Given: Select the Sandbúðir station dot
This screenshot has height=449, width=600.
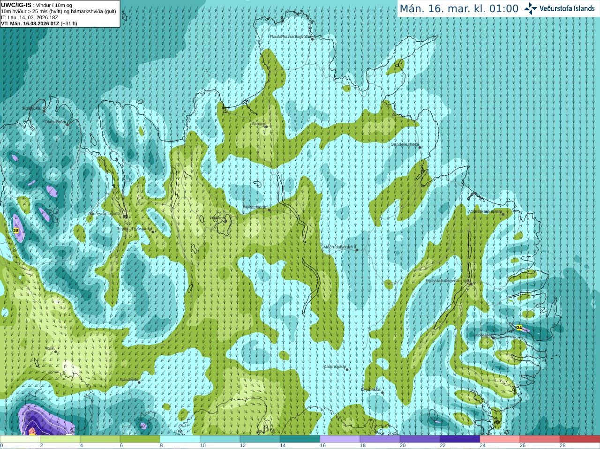Looking at the screenshot, I should (139, 382).
